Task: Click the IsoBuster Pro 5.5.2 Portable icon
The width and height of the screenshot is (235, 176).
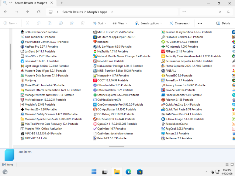Action: (22, 32)
